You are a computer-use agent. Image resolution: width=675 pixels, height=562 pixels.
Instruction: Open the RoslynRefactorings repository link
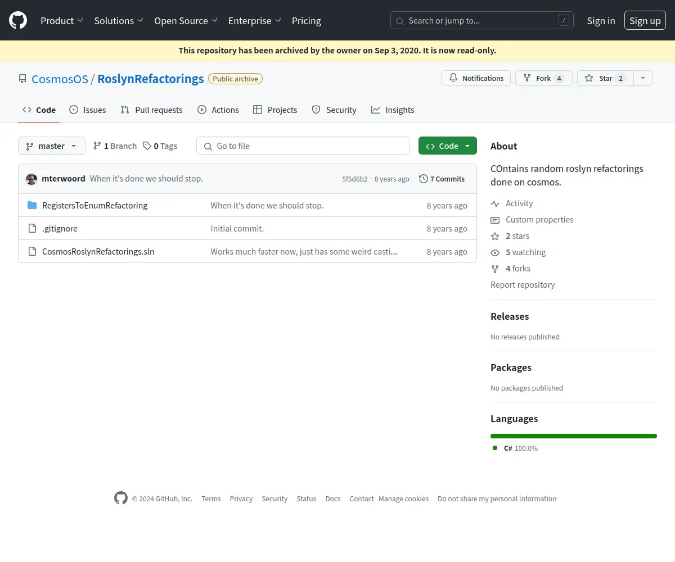(151, 79)
